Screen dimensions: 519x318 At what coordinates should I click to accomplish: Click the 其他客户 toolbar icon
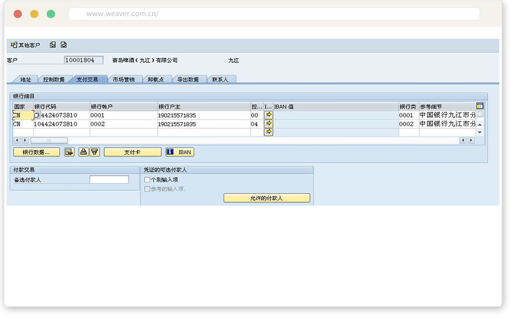tap(14, 45)
